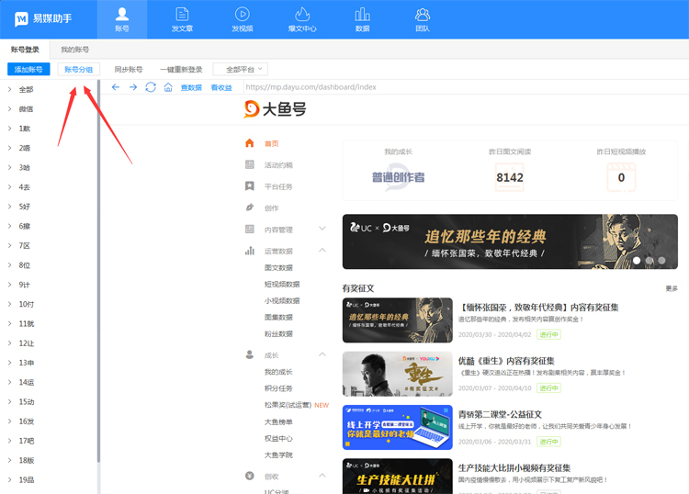Viewport: 689px width, 494px height.
Task: Open 首页 in the 大鱼号 sidebar
Action: (x=272, y=143)
